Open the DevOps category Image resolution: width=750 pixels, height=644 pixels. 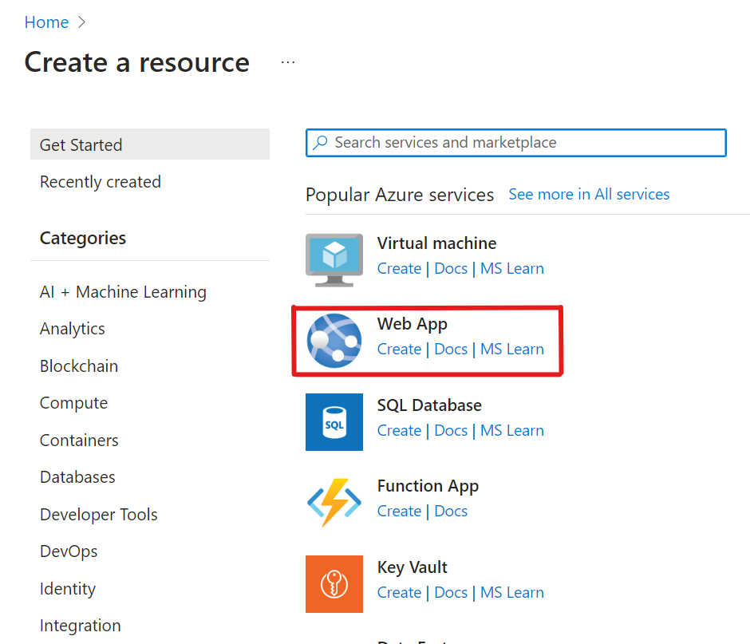click(x=69, y=551)
